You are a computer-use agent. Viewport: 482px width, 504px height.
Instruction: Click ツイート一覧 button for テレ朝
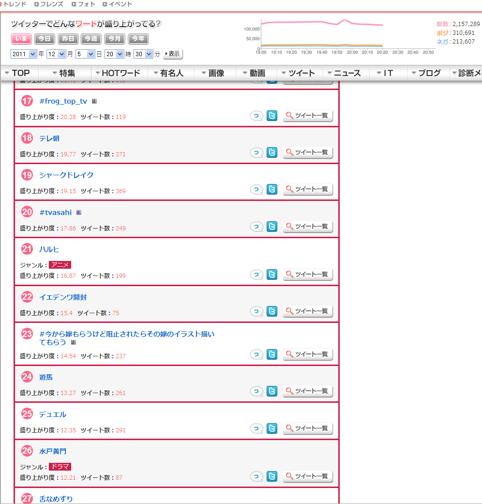coord(307,153)
